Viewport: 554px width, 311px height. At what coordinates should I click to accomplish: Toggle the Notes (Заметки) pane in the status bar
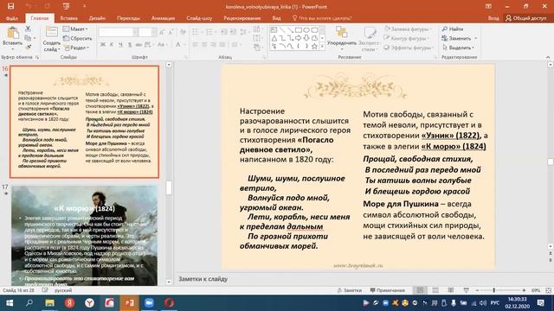point(350,290)
